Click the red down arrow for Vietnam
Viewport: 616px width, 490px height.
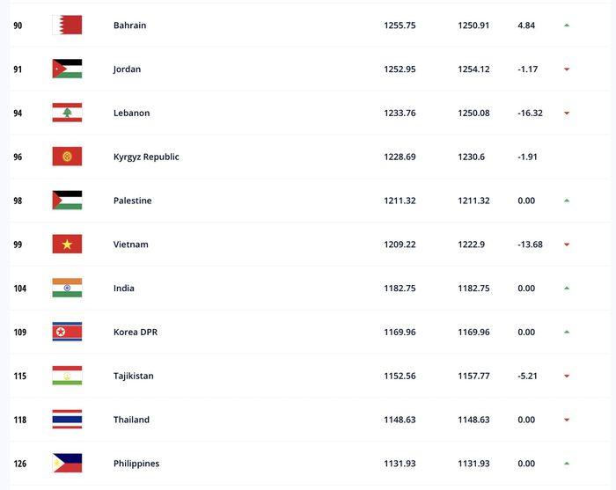[x=567, y=245]
